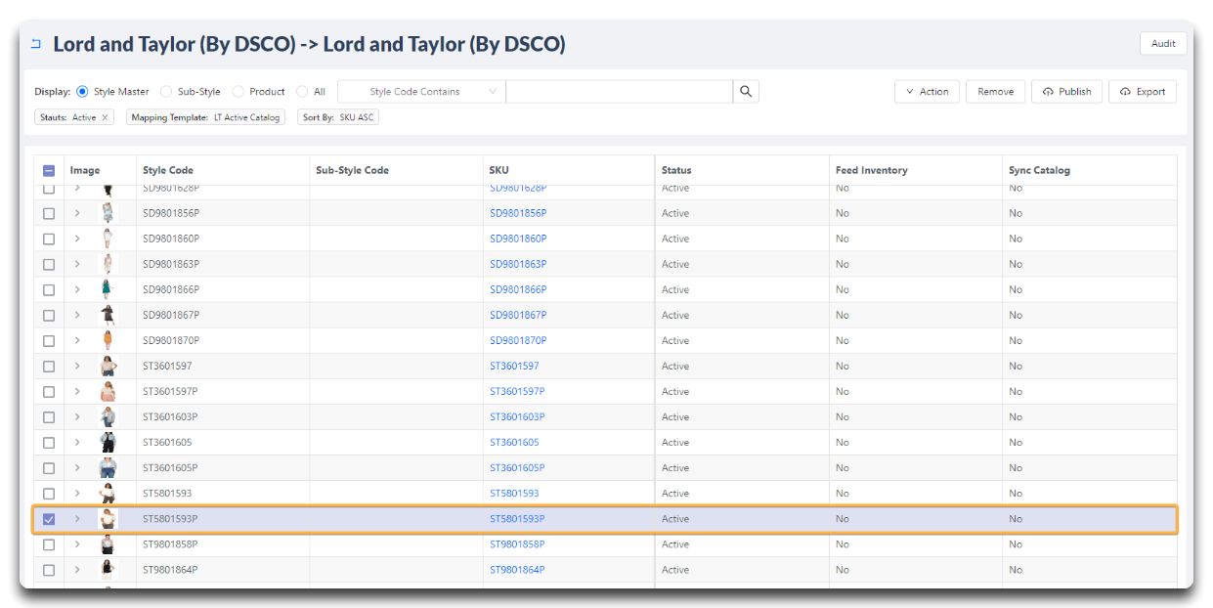
Task: Open product thumbnail for SD9801870P
Action: point(108,340)
